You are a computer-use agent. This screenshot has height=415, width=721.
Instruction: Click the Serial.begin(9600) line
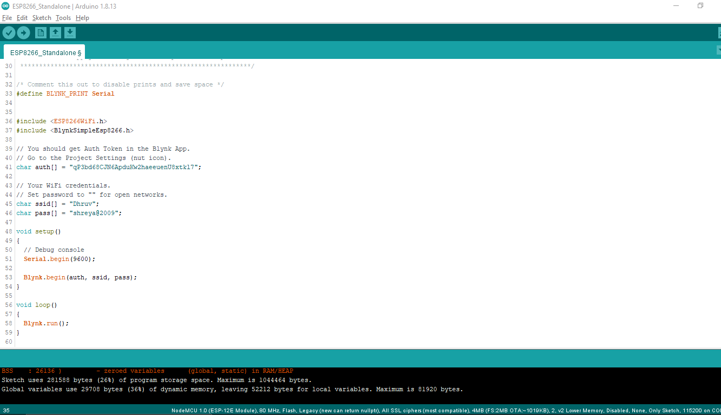59,259
